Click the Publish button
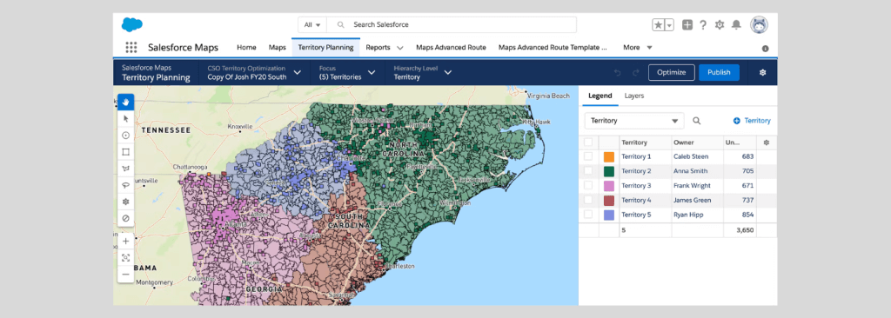 pyautogui.click(x=719, y=73)
